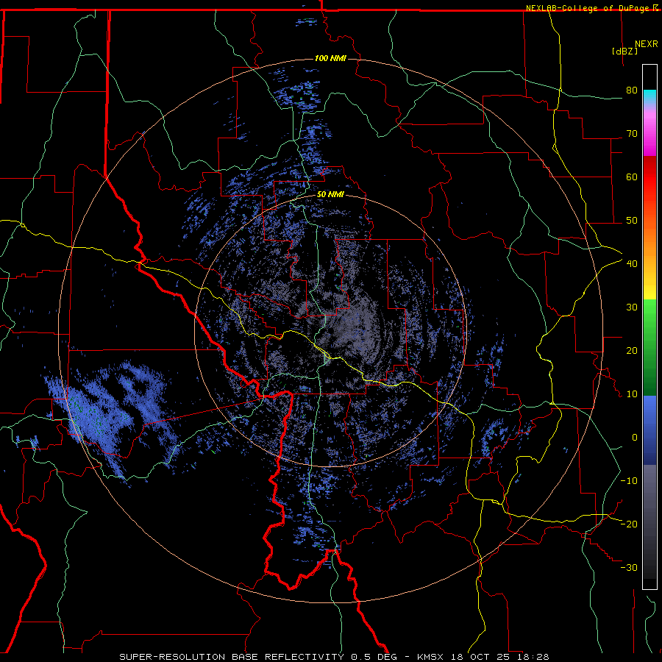Screen dimensions: 662x662
Task: Click the SUPER-RESOLUTION BASE REFLECTIVITY caption
Action: click(x=231, y=657)
